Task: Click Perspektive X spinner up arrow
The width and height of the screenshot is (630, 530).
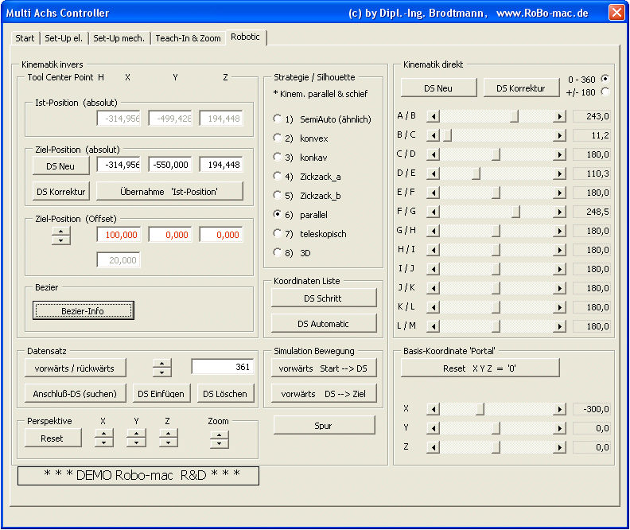Action: (x=104, y=434)
